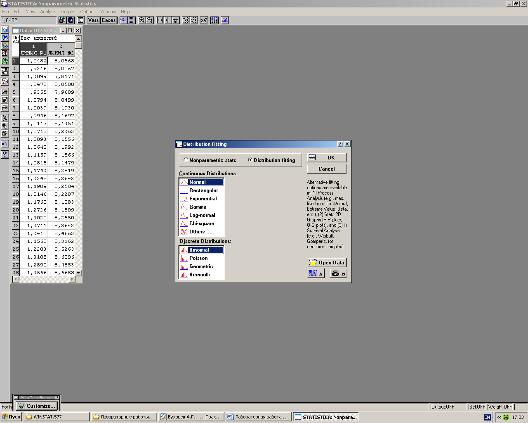Open the Window menu
The image size is (528, 423).
click(108, 12)
